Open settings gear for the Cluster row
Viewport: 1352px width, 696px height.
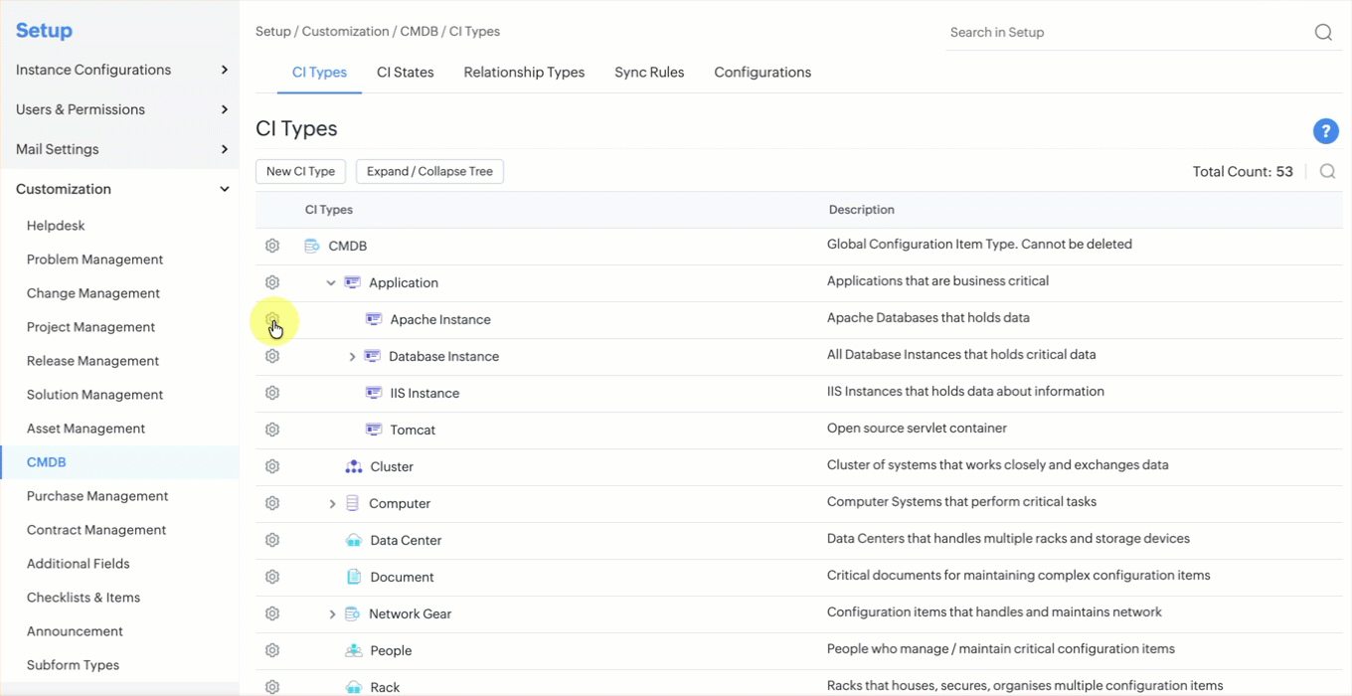272,466
